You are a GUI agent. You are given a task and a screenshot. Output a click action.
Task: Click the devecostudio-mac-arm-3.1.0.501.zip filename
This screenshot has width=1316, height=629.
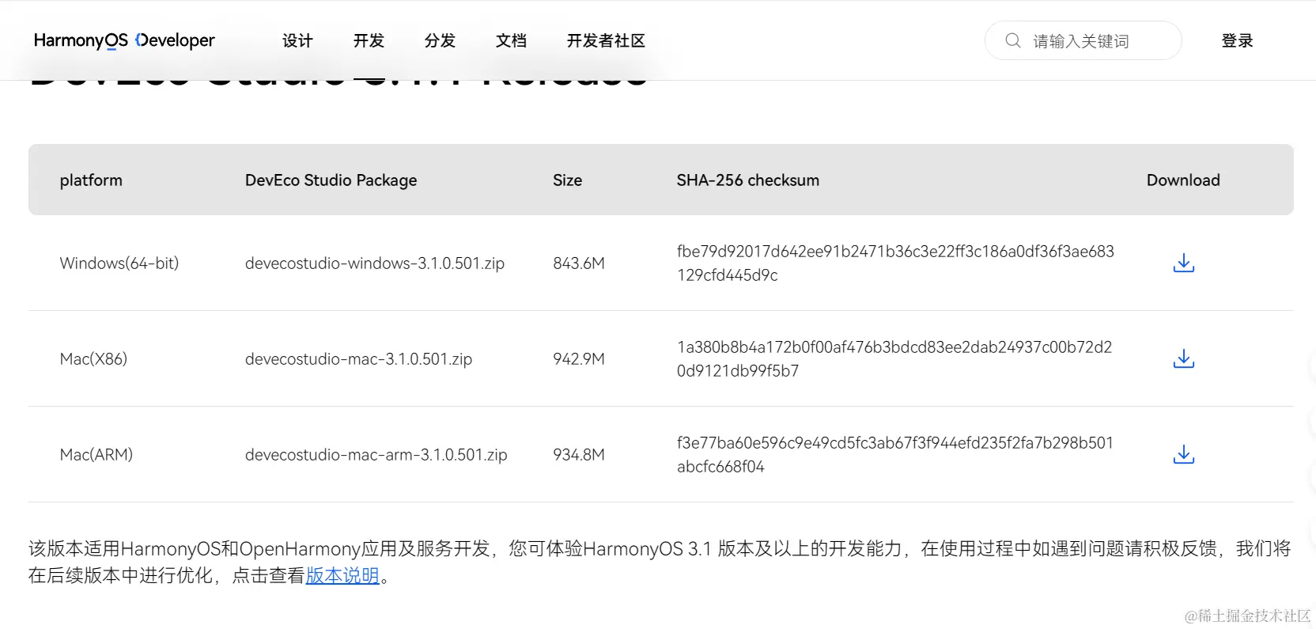pyautogui.click(x=376, y=455)
